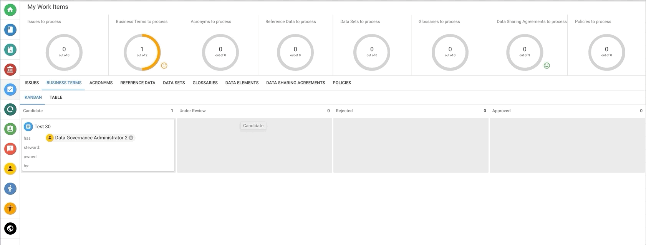646x245 pixels.
Task: Select the Kanban view tab
Action: pyautogui.click(x=33, y=97)
